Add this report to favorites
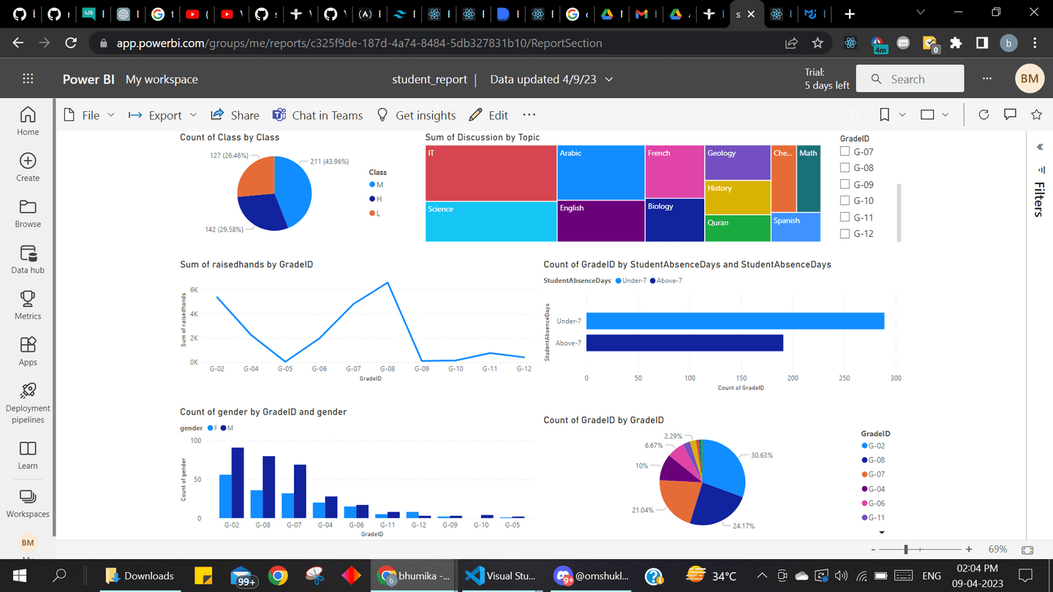1053x592 pixels. 1036,115
